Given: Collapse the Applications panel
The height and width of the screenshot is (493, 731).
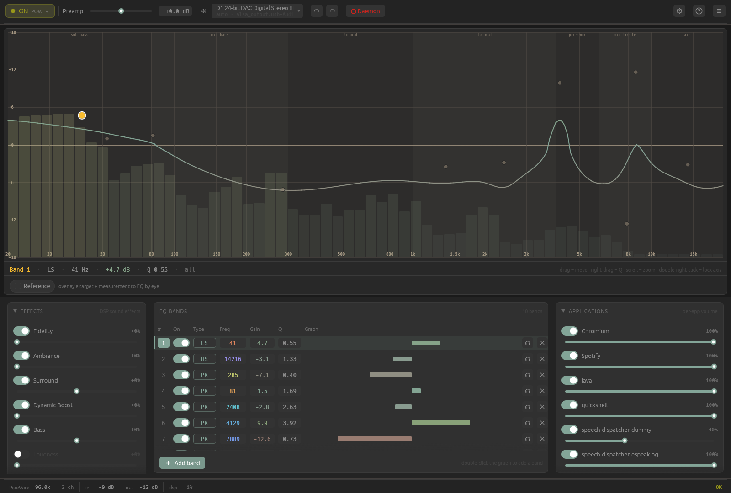Looking at the screenshot, I should [x=563, y=311].
